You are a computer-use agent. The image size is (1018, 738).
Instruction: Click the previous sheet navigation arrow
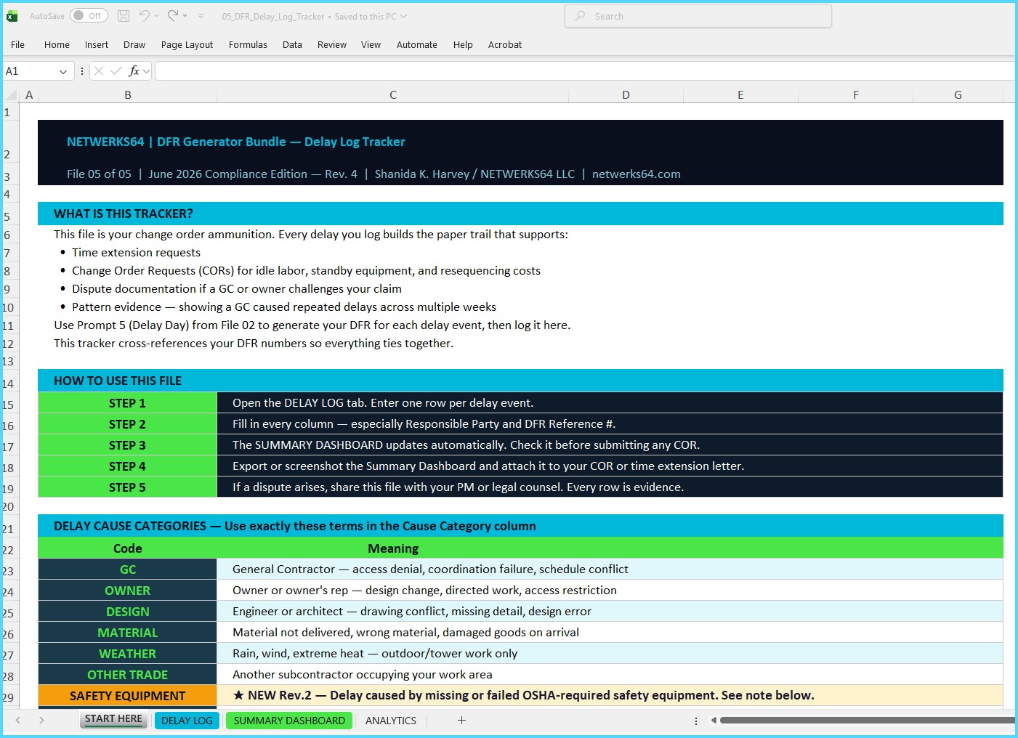point(18,721)
